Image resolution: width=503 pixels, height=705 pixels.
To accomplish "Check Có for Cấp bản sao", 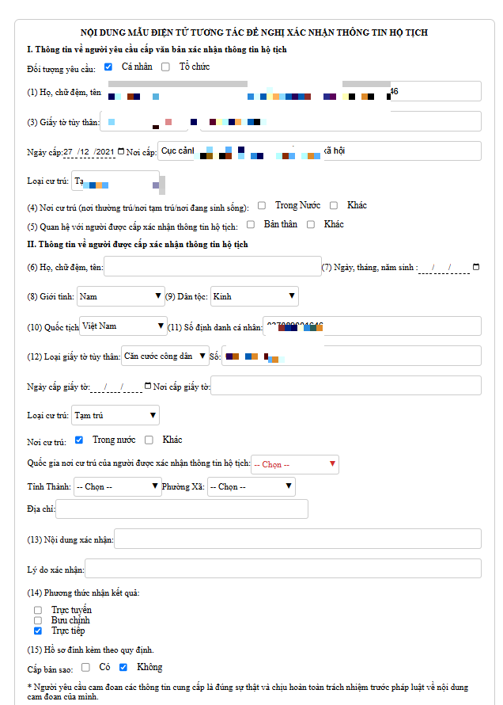I will point(85,667).
